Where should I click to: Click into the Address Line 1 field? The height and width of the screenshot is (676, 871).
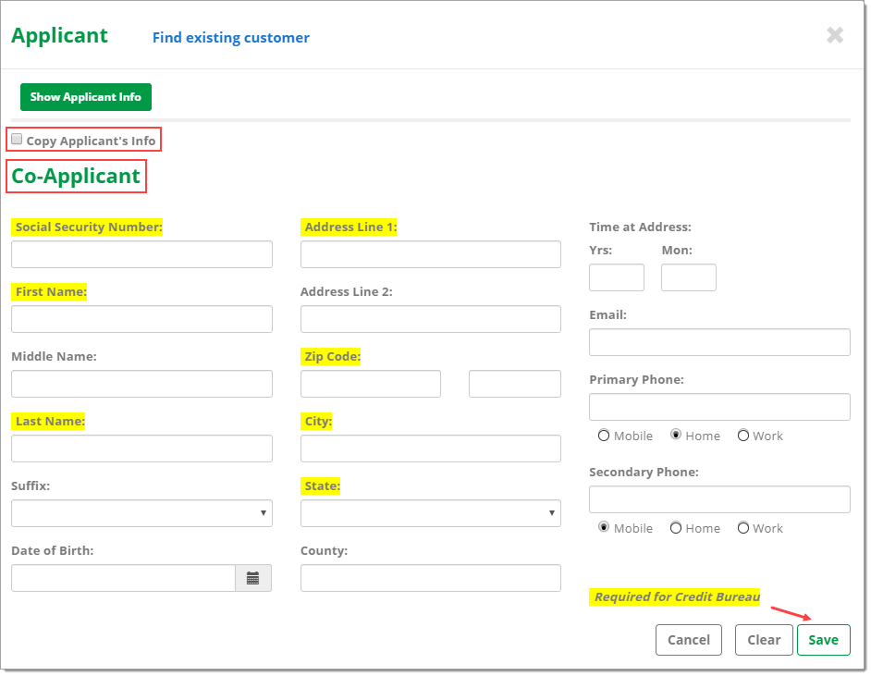[431, 254]
